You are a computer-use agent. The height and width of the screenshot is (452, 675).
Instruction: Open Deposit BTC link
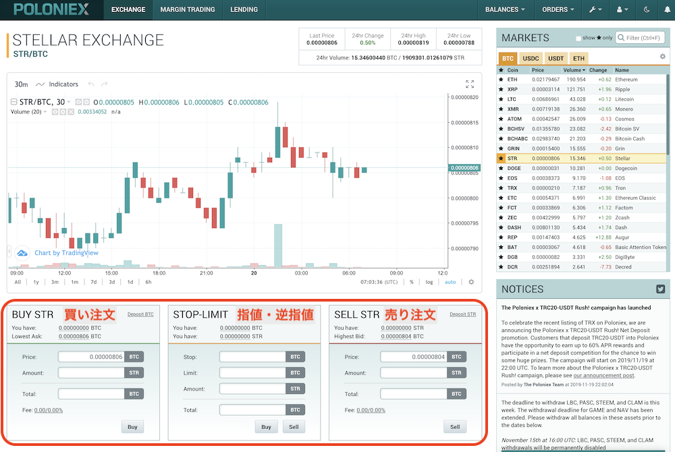tap(140, 314)
